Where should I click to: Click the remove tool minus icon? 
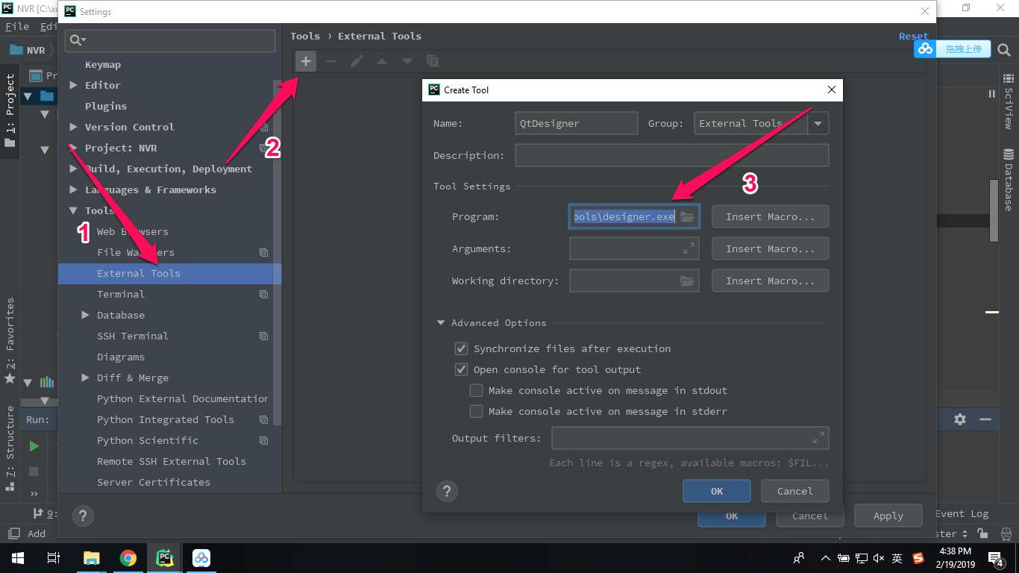tap(331, 61)
